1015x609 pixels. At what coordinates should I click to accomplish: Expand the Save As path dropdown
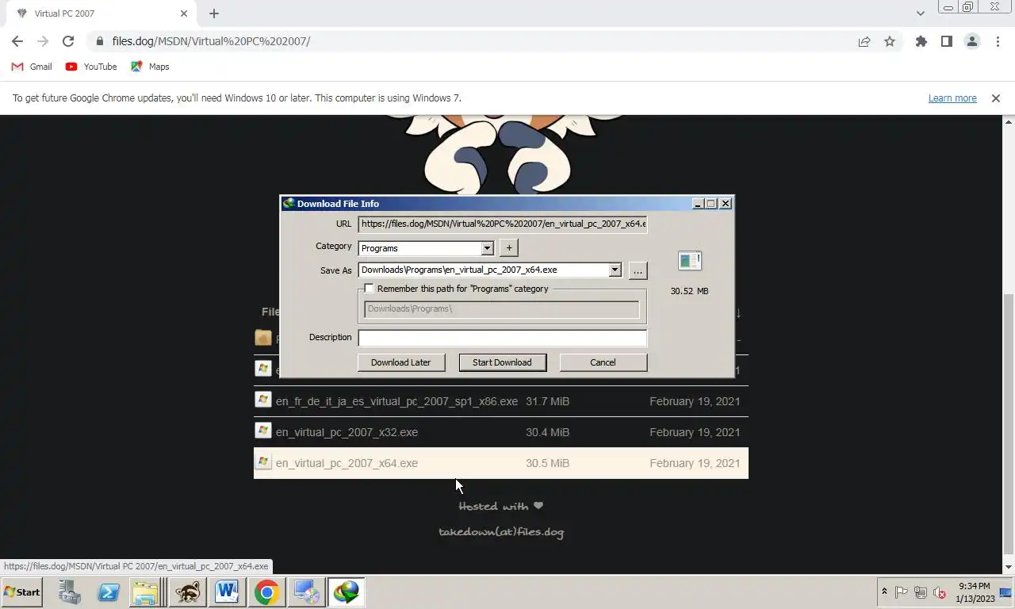click(x=615, y=270)
